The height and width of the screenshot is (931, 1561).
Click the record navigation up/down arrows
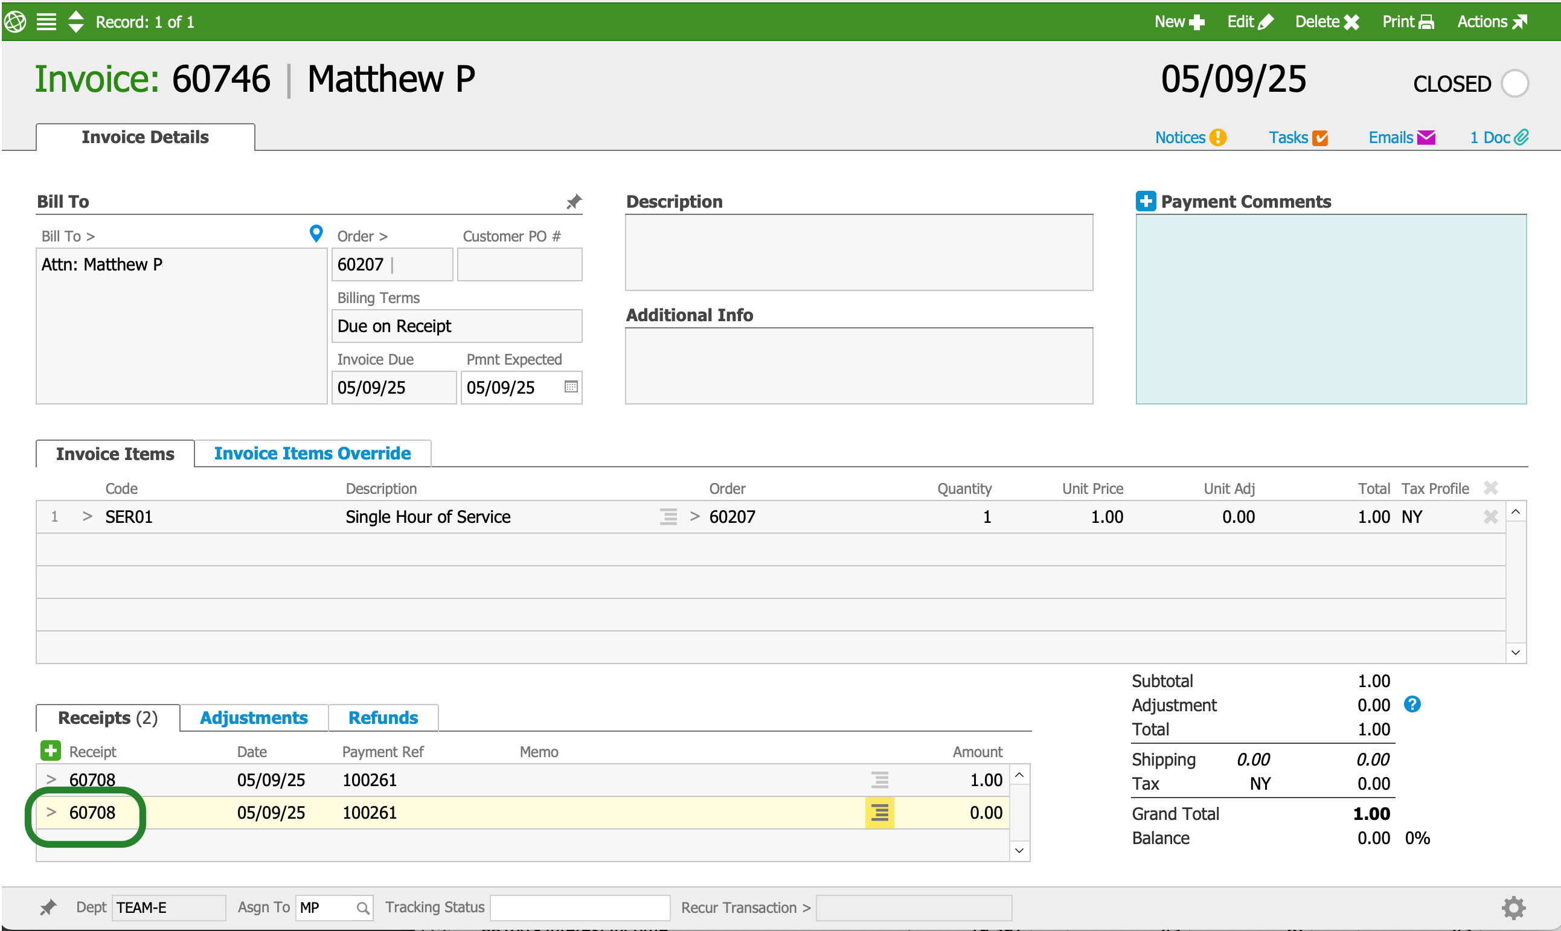(76, 22)
